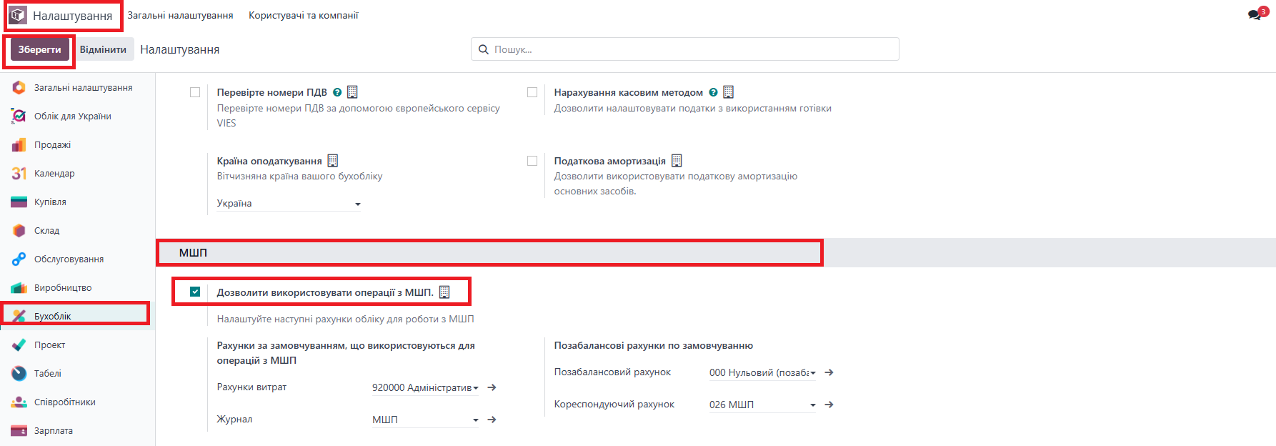1276x446 pixels.
Task: Open external link arrow for Позабалансовий рахунок
Action: (829, 372)
